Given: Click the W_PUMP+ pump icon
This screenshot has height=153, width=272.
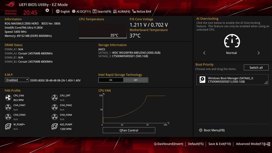Looking at the screenshot, I should click(x=8, y=126).
